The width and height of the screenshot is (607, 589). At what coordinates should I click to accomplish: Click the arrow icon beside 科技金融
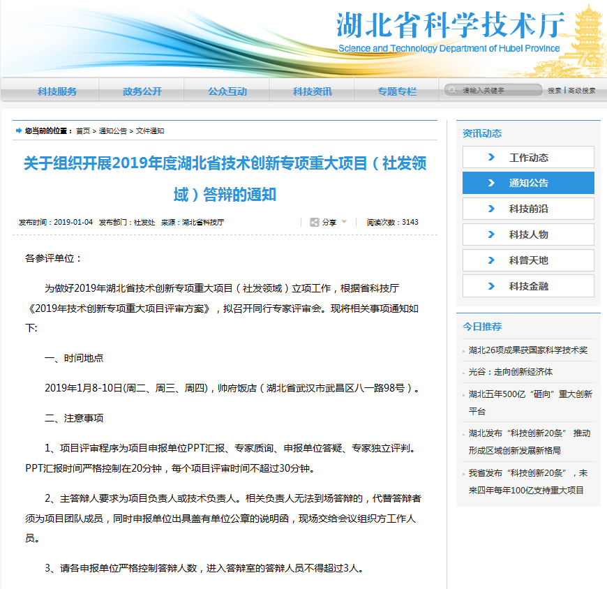click(491, 286)
